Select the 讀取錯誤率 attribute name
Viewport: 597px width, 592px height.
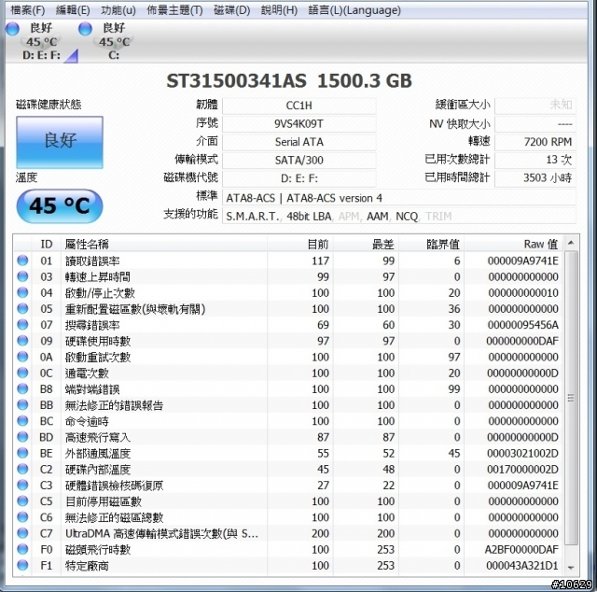[x=92, y=261]
